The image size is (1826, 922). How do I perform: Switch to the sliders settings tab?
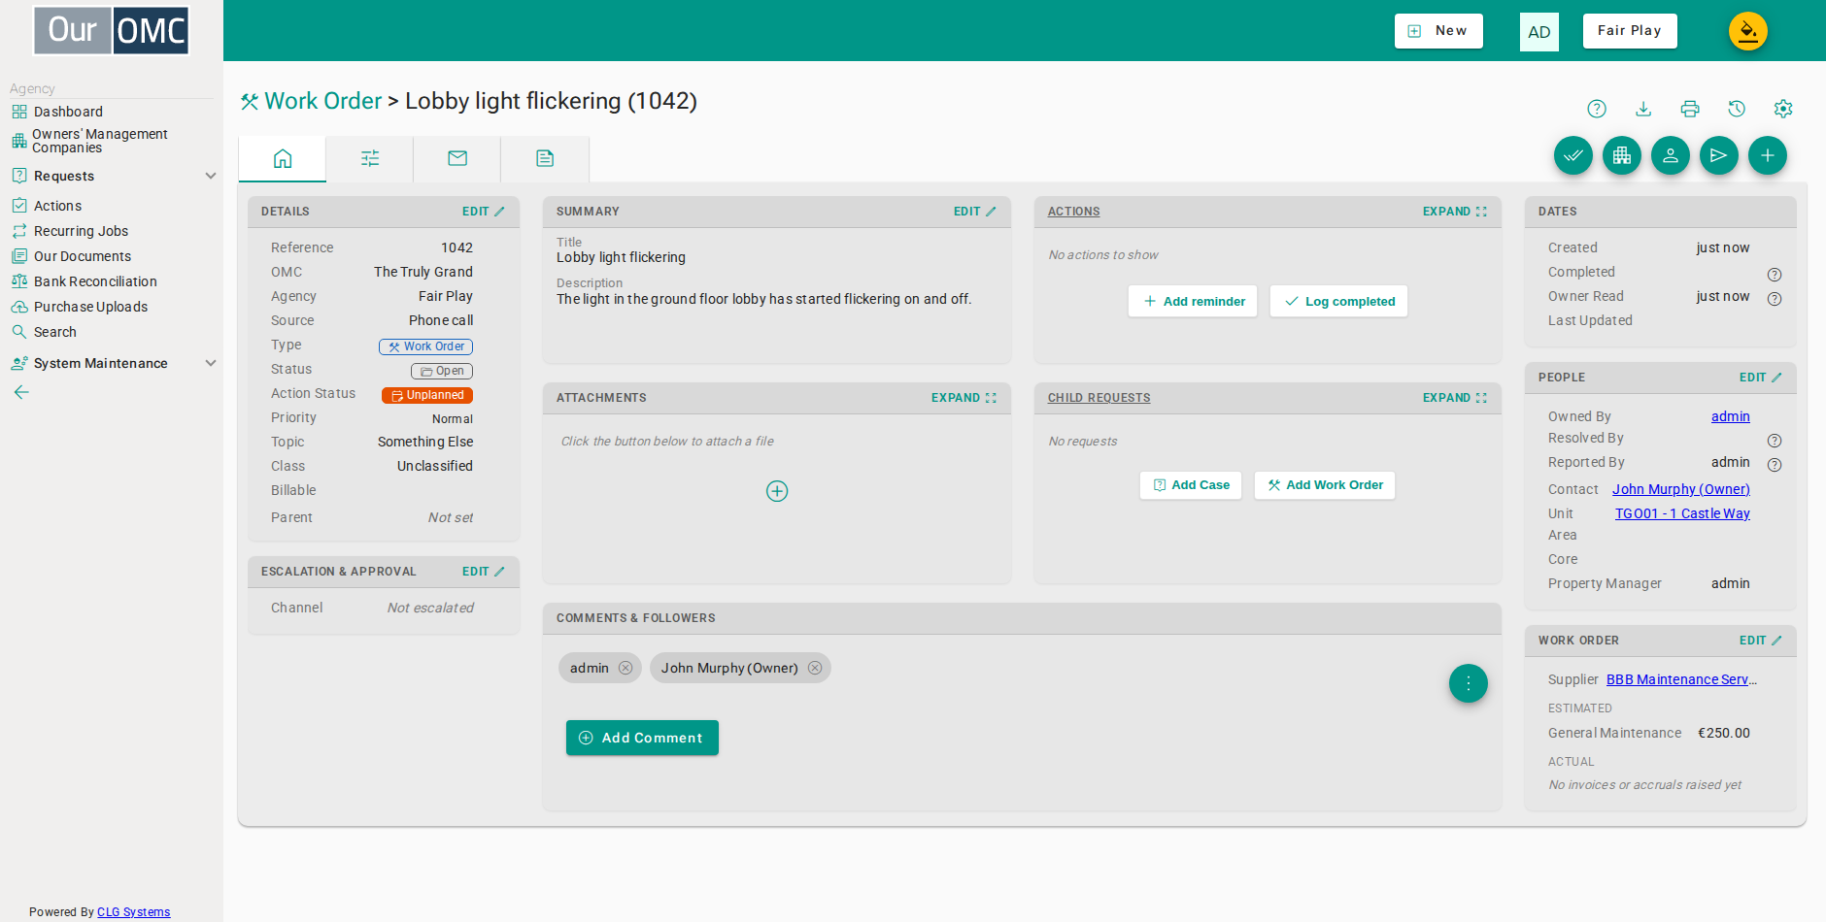click(x=370, y=158)
